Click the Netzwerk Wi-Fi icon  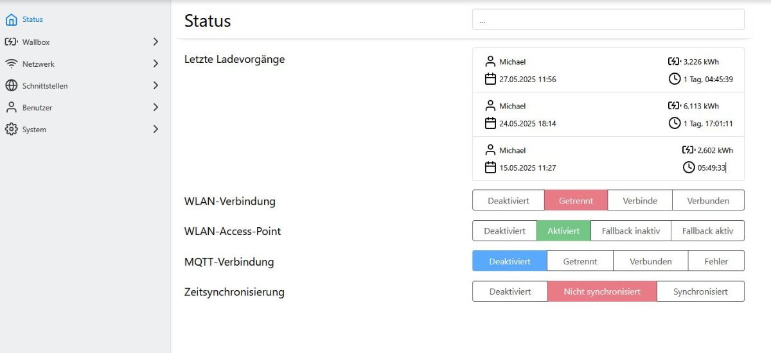[x=11, y=64]
